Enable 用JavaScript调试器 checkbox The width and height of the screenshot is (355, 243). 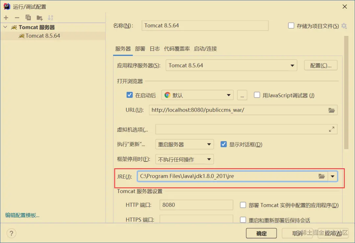[257, 95]
